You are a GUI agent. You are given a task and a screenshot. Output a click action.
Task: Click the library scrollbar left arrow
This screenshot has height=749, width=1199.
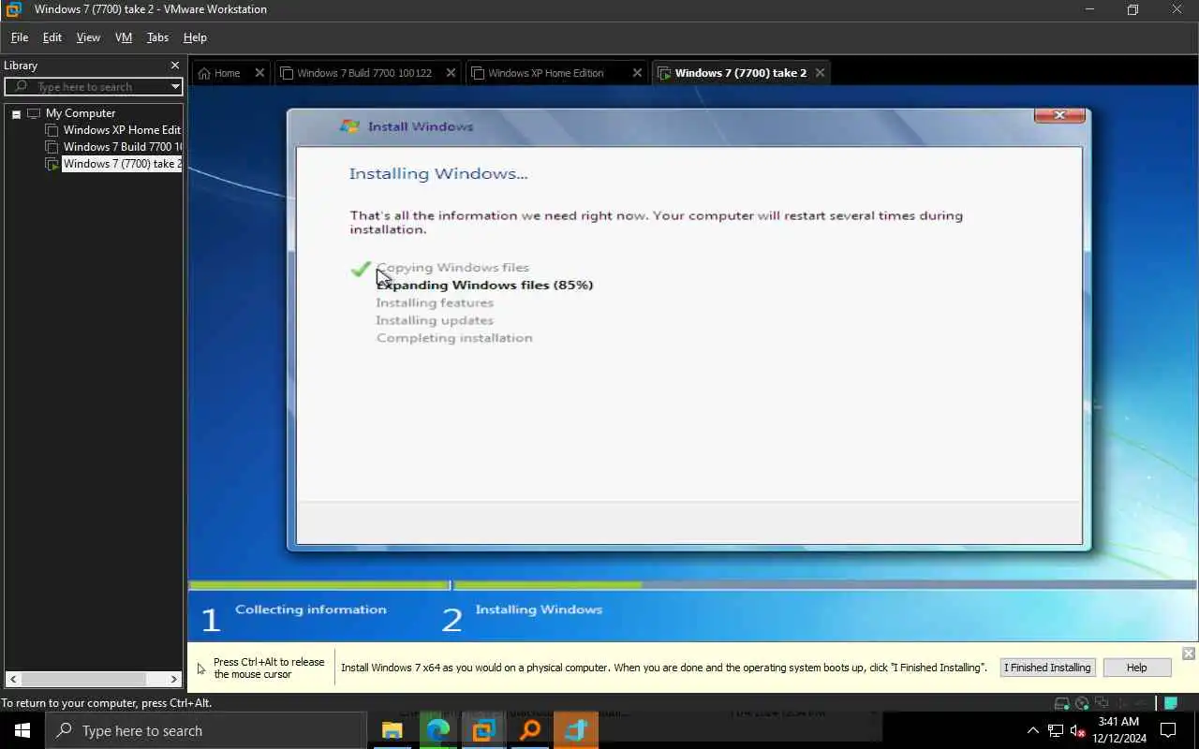pyautogui.click(x=12, y=679)
